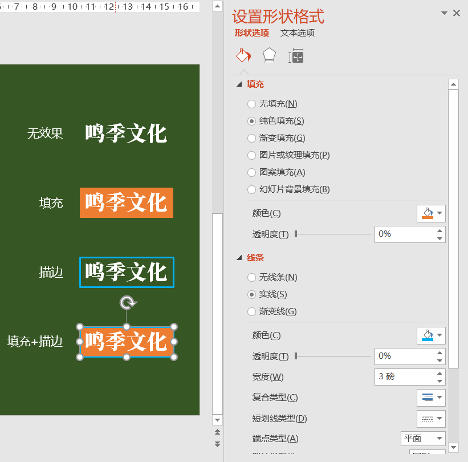468x462 pixels.
Task: Click the line width 3 磅 field
Action: coord(405,376)
